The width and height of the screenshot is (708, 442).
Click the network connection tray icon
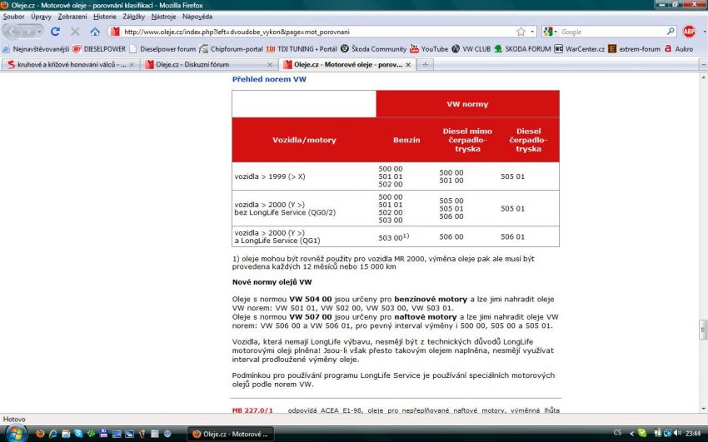[x=667, y=433]
